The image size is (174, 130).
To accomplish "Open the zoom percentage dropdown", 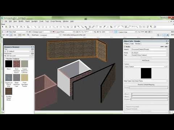I will tap(106, 32).
